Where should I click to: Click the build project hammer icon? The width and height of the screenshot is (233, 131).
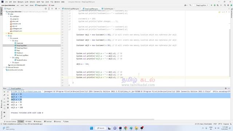(x=190, y=5)
